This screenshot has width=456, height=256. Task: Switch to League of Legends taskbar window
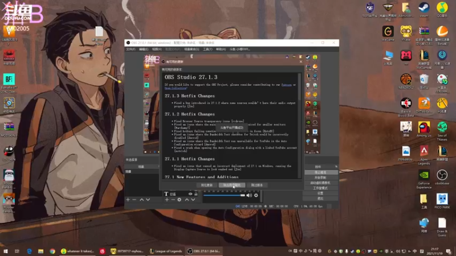click(165, 251)
